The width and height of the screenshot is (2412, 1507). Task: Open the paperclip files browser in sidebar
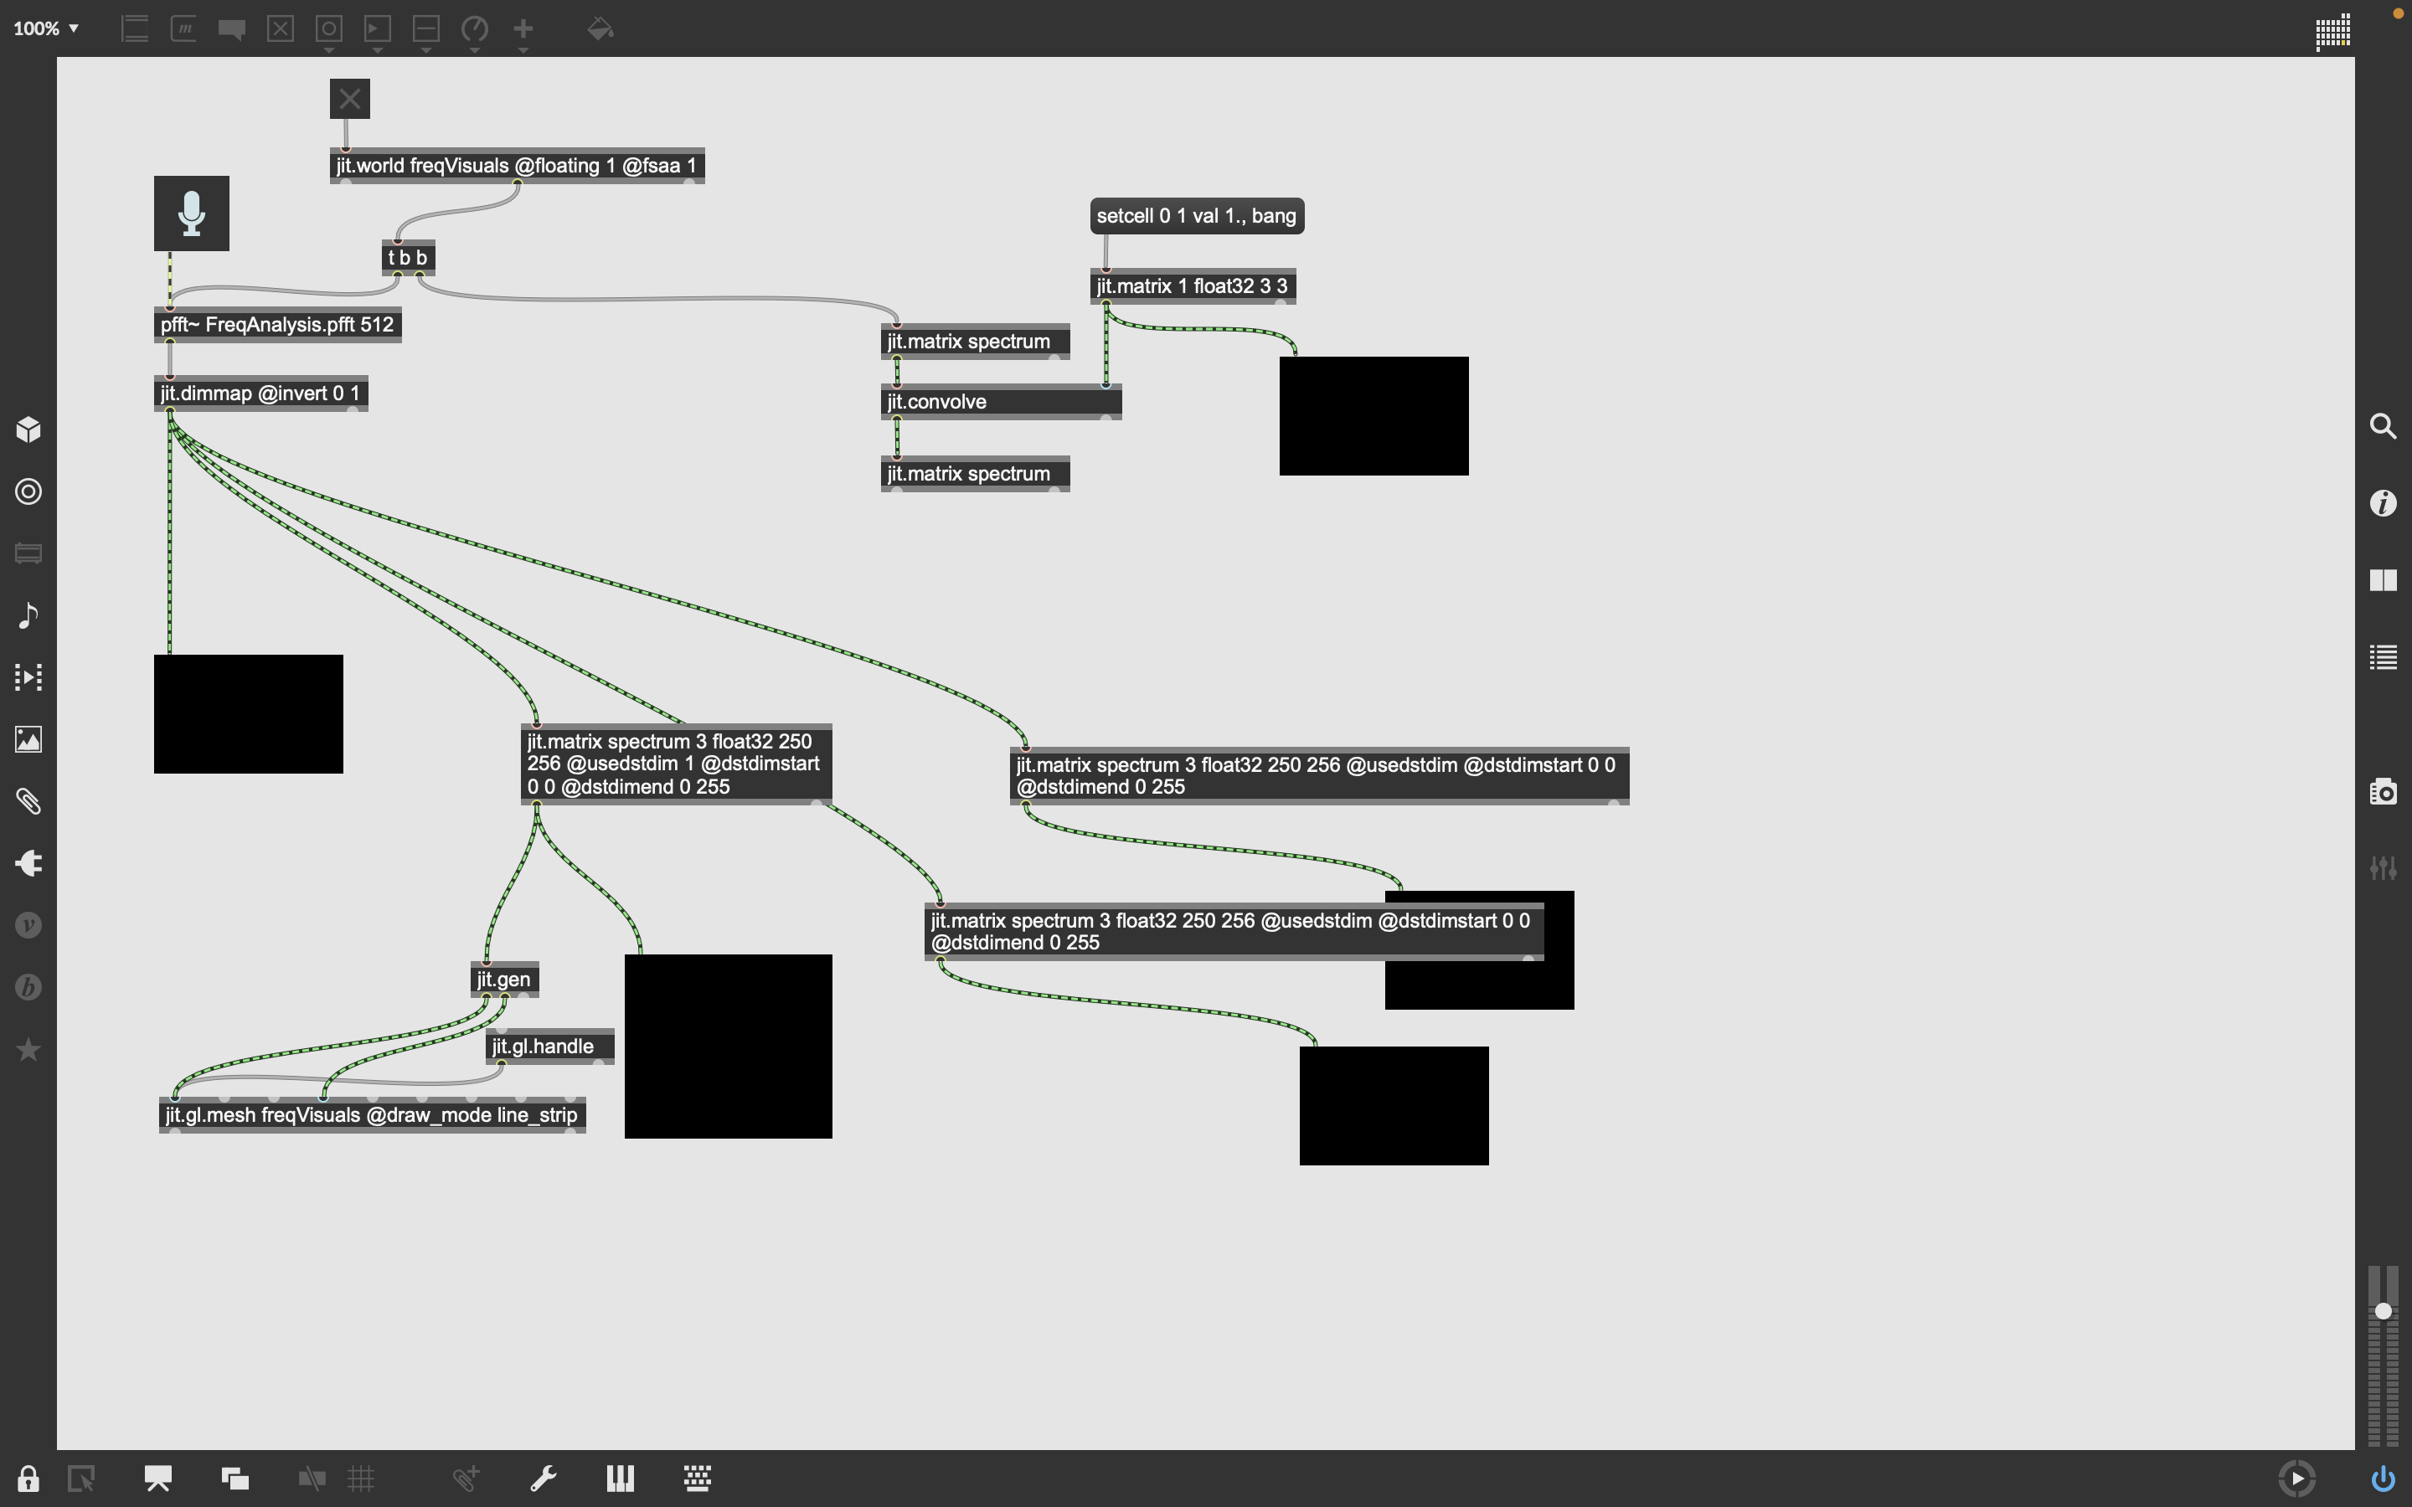[x=28, y=801]
